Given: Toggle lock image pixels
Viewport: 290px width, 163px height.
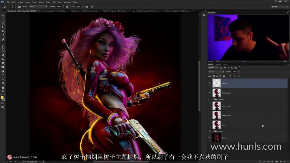Looking at the screenshot, I should click(x=217, y=76).
